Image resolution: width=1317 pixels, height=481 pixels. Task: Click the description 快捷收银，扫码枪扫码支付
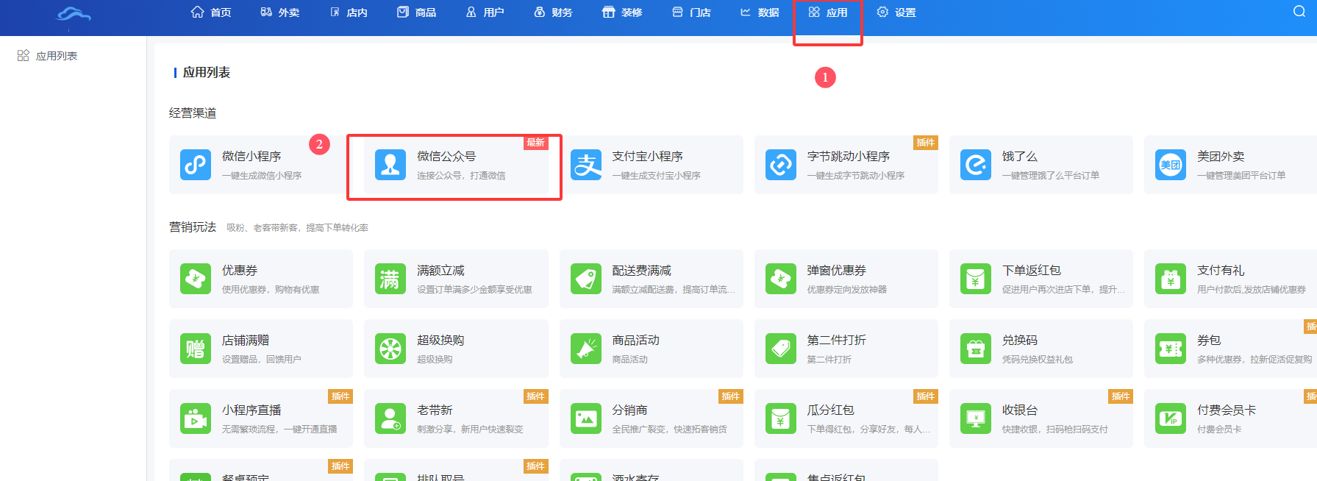[x=1055, y=430]
